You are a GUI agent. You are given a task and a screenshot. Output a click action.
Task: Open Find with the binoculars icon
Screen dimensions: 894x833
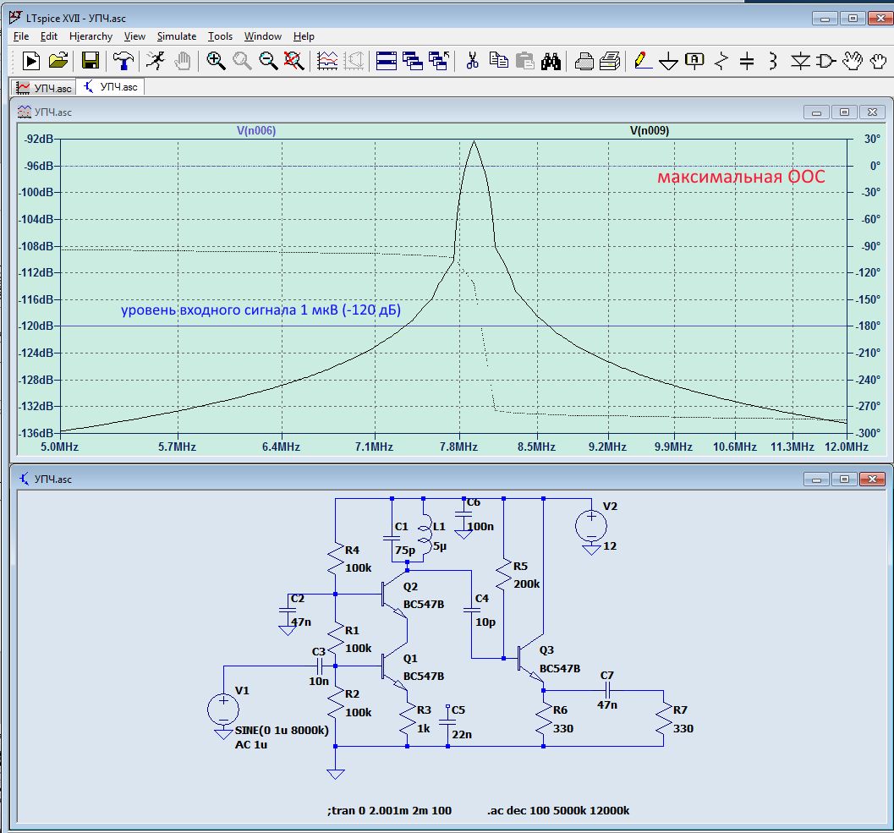(x=551, y=60)
